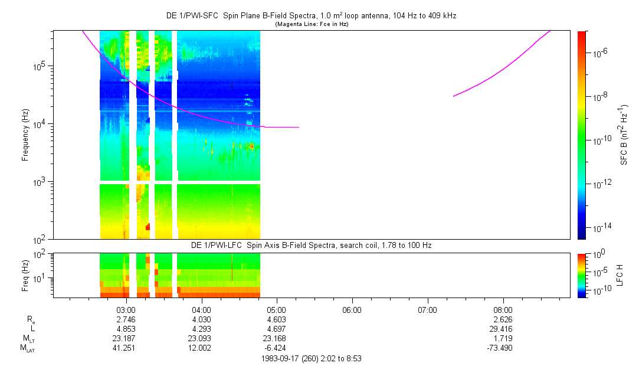Click the 1983-09-17 date range caption
The height and width of the screenshot is (366, 639).
[312, 359]
